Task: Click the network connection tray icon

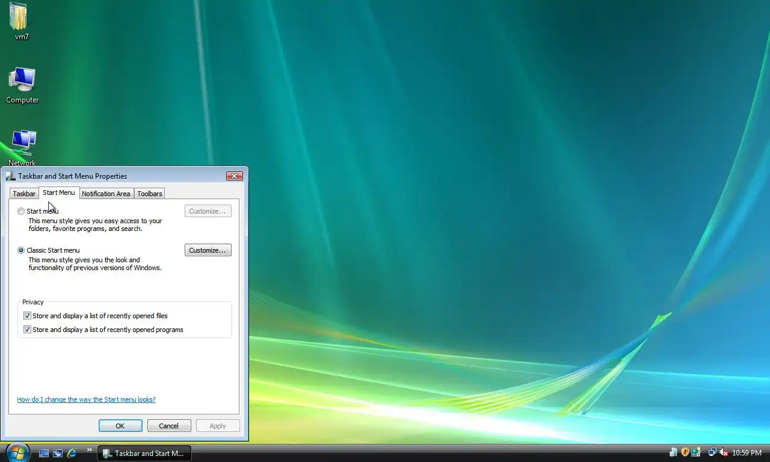Action: point(712,452)
